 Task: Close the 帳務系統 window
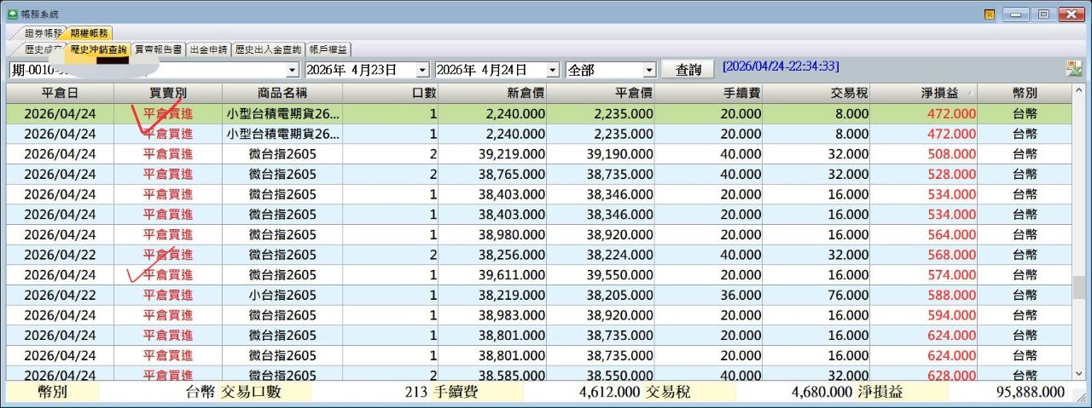1070,14
